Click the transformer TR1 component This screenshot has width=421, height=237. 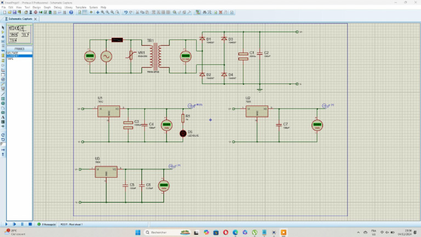tap(156, 57)
